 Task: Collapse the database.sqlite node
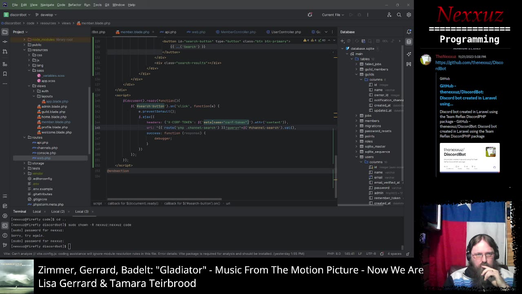coord(343,49)
